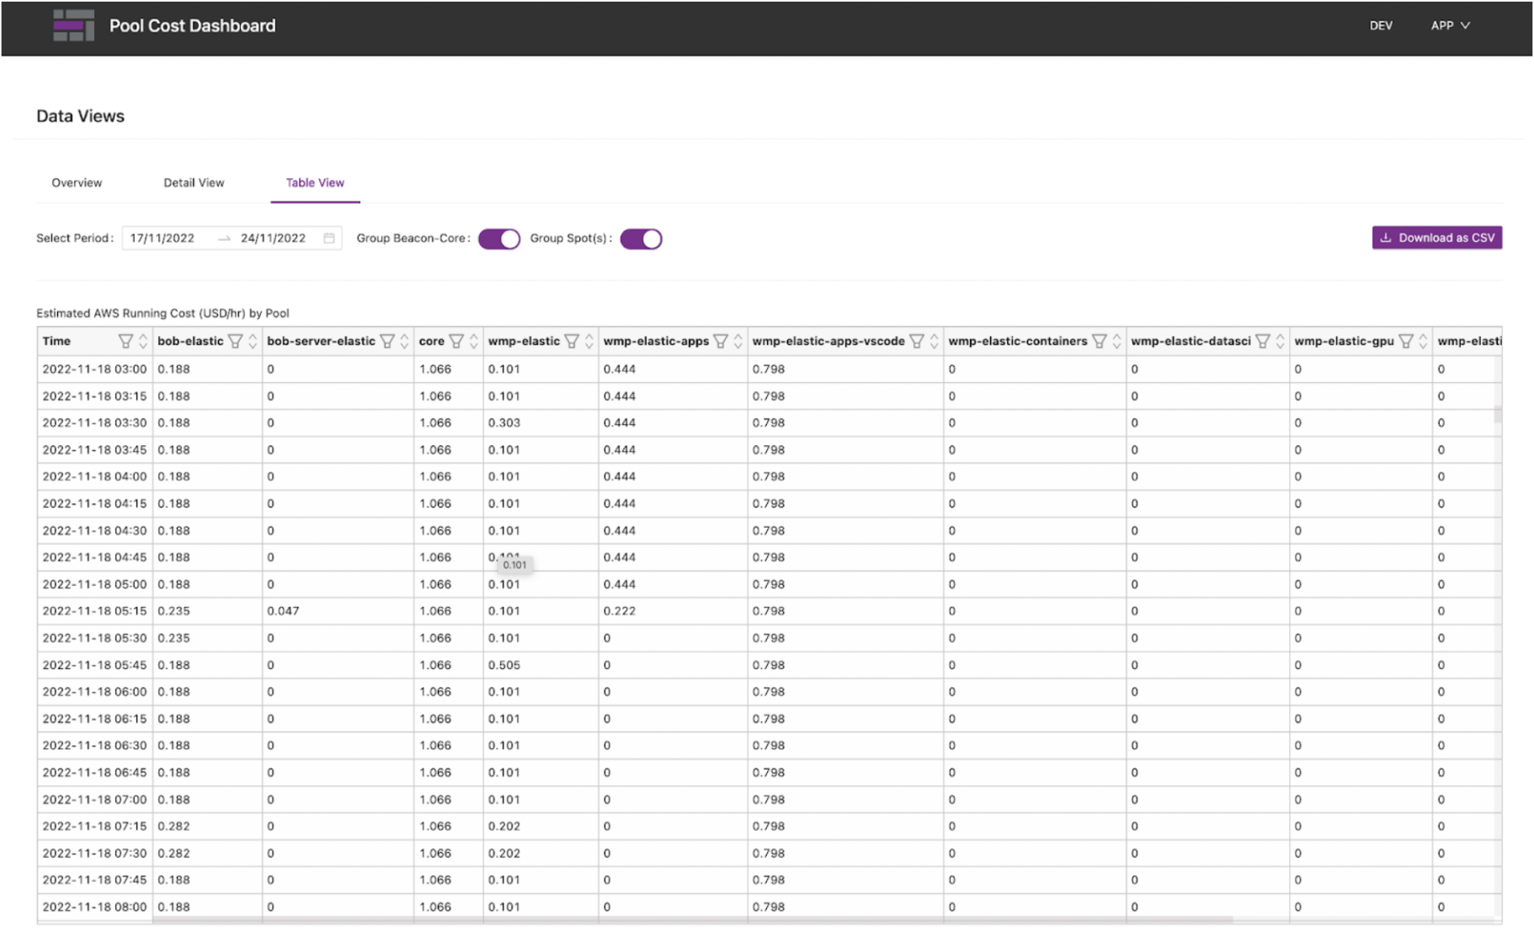
Task: Switch to the Overview tab
Action: pyautogui.click(x=77, y=183)
